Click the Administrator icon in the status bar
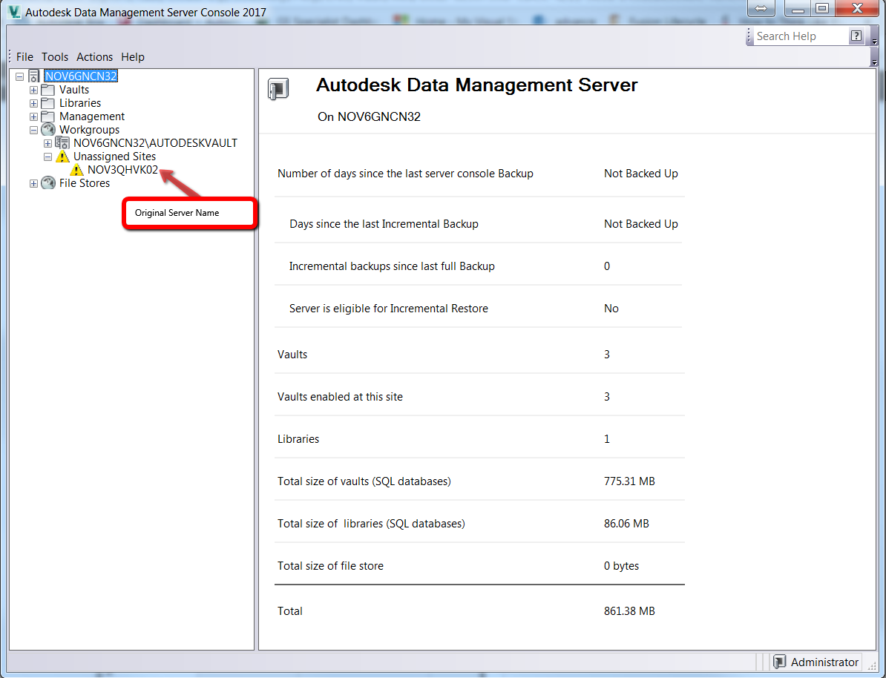 pos(779,662)
